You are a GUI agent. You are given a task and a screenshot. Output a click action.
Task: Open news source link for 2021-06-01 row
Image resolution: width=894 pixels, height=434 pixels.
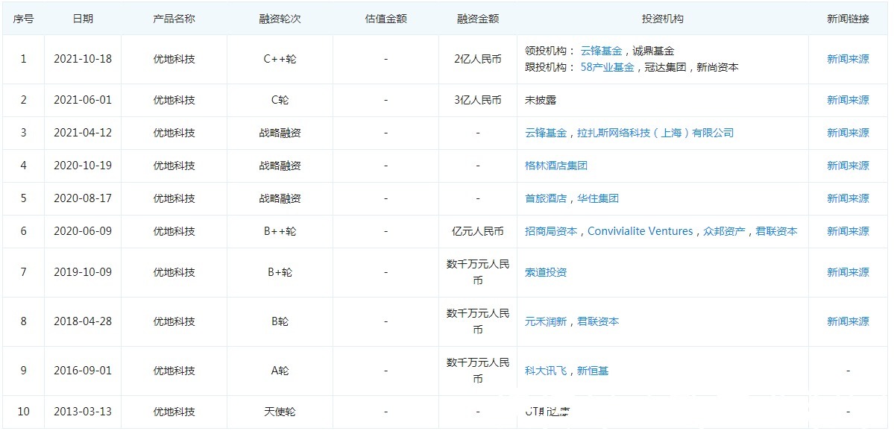click(x=848, y=100)
